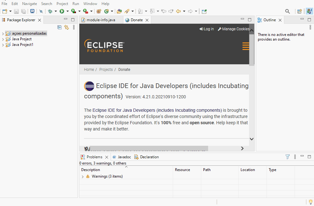This screenshot has width=314, height=206.
Task: Toggle Link with Editor in Package Explorer
Action: tap(67, 27)
